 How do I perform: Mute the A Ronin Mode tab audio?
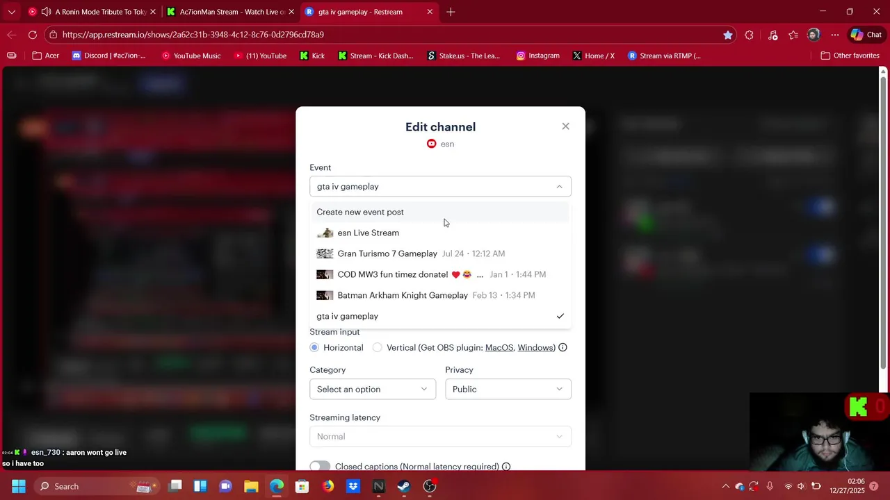pyautogui.click(x=46, y=12)
